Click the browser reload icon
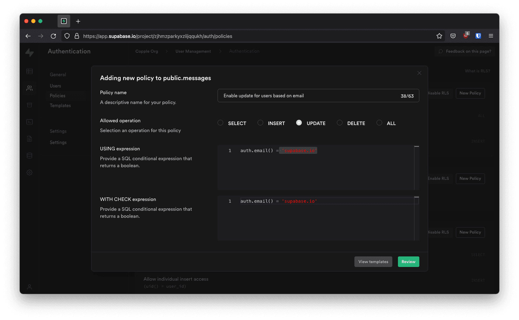 coord(53,36)
